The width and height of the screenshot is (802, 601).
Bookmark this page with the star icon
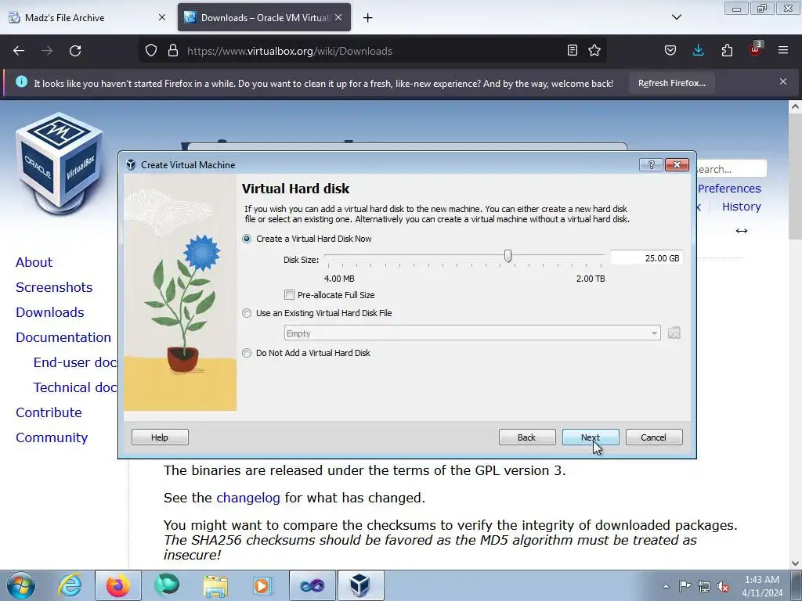[x=594, y=51]
